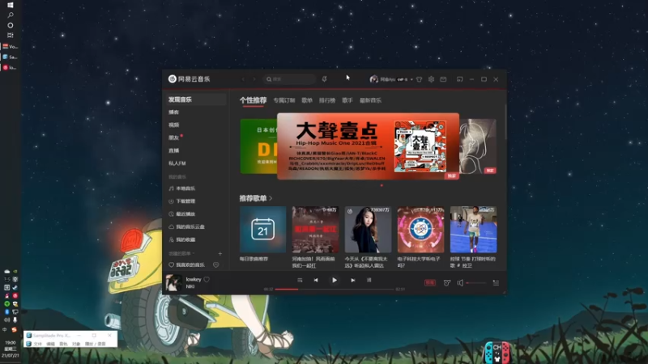648x364 pixels.
Task: Switch to the 个性推荐 tab
Action: [x=253, y=100]
